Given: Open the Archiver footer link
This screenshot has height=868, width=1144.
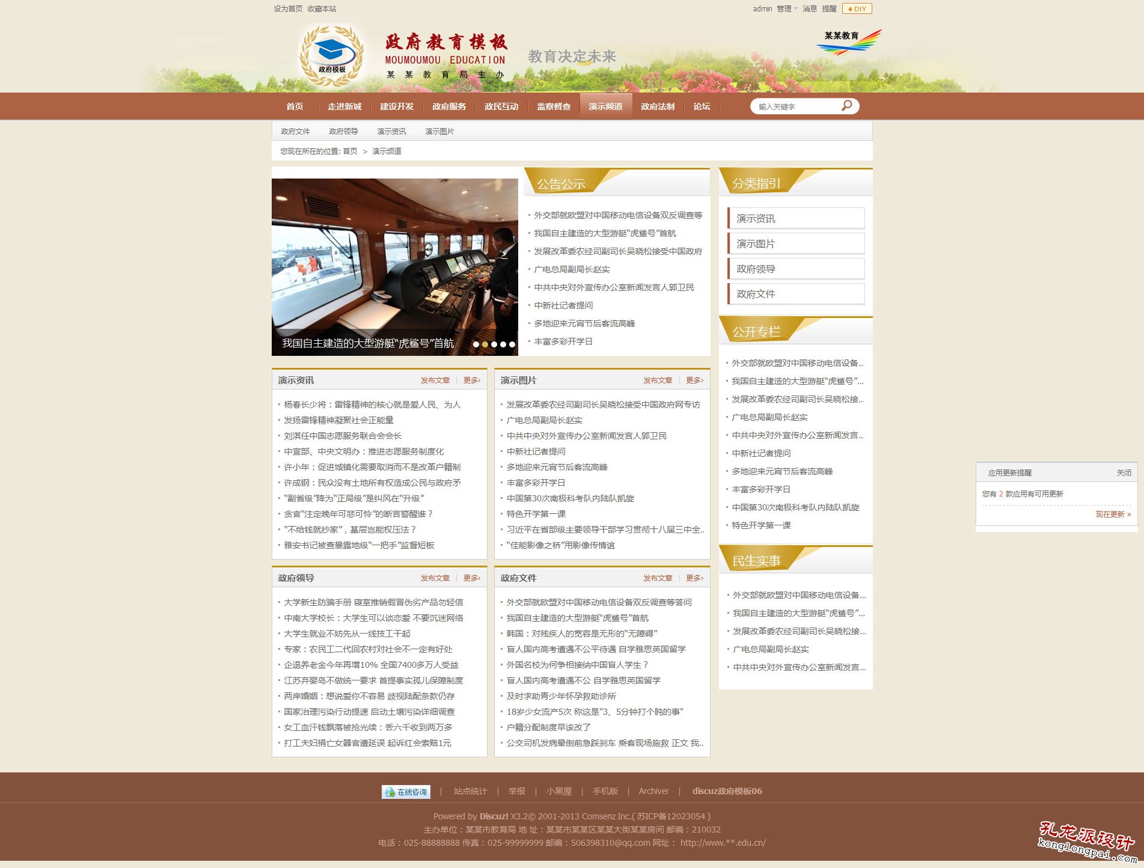Looking at the screenshot, I should 653,791.
